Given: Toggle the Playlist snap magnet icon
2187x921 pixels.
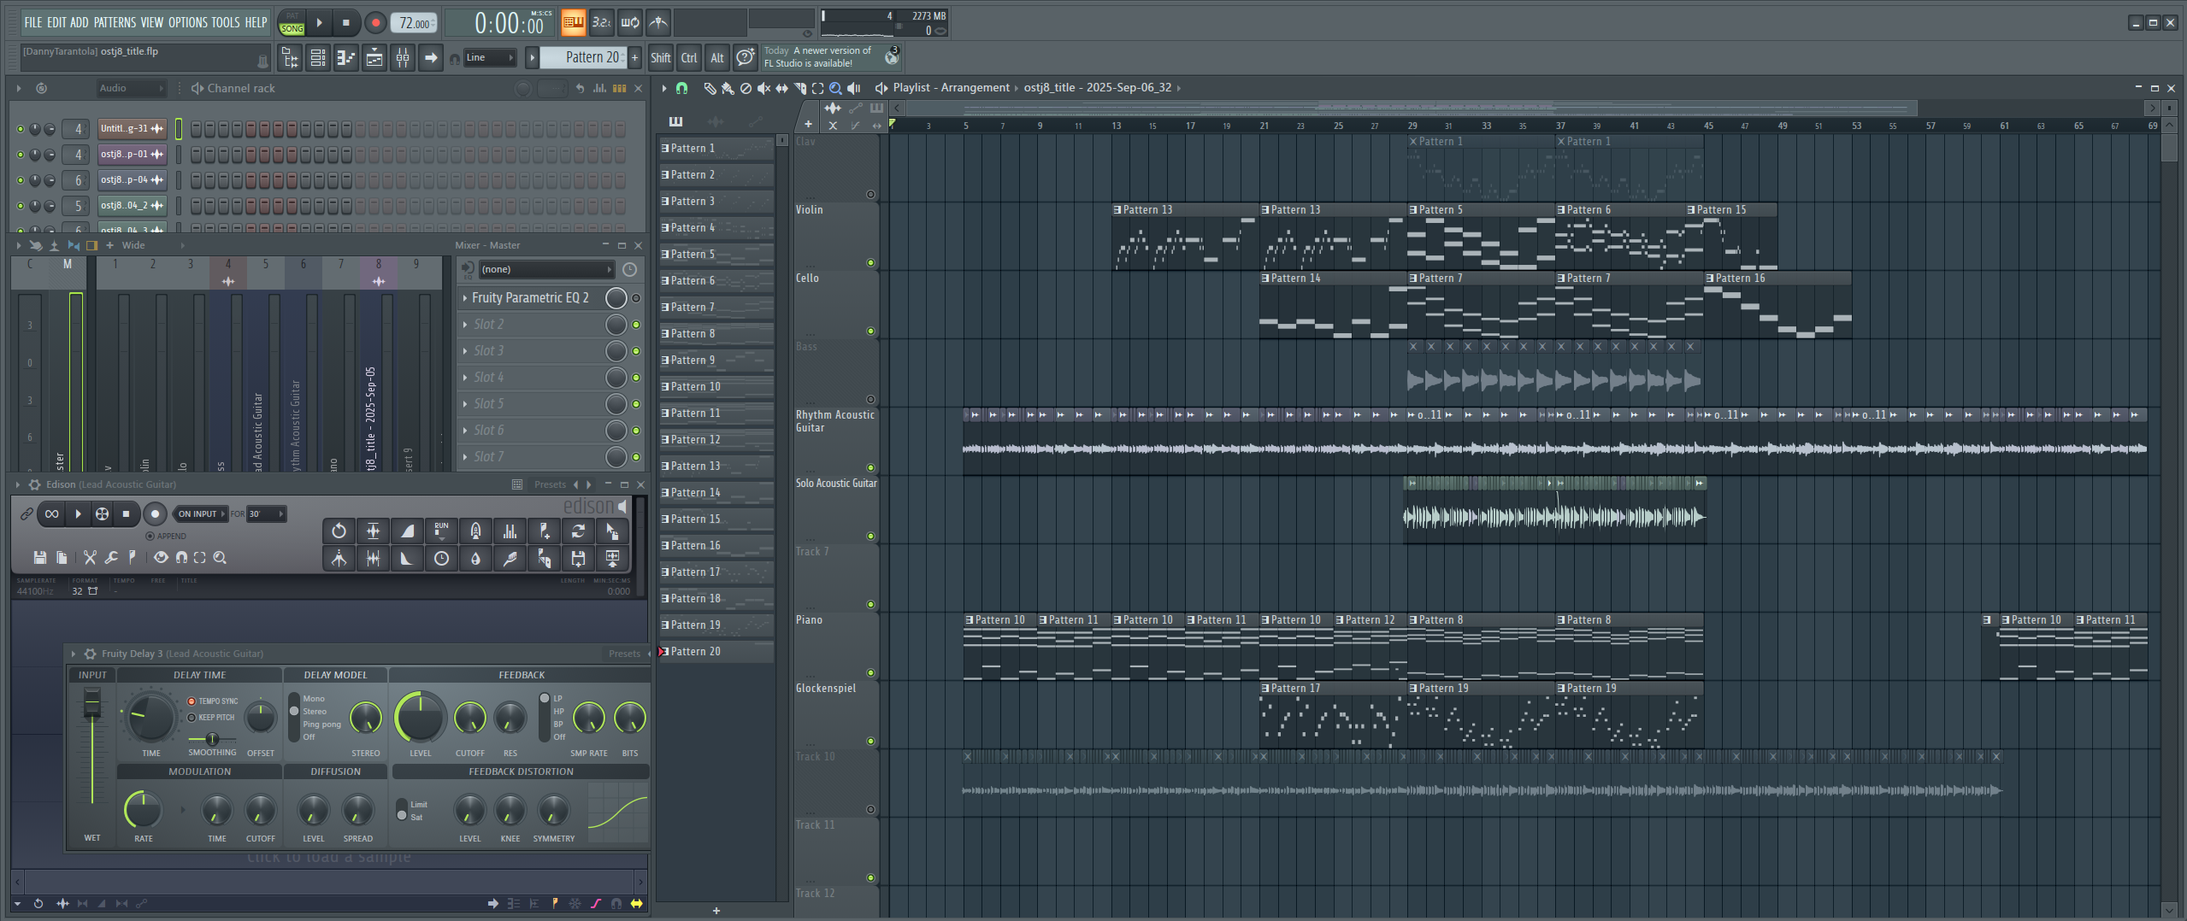Looking at the screenshot, I should pos(681,88).
